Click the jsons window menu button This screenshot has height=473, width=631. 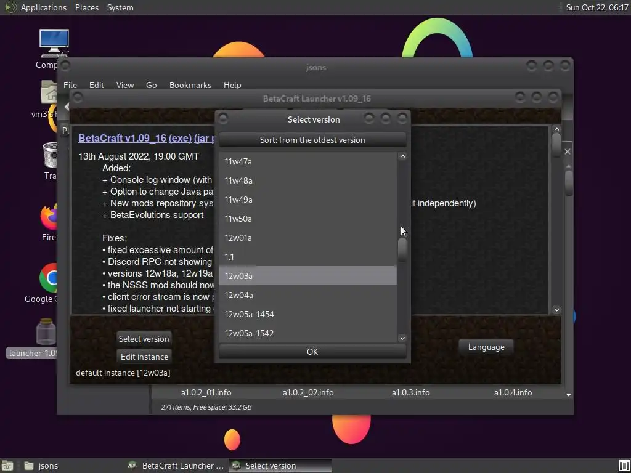point(65,65)
